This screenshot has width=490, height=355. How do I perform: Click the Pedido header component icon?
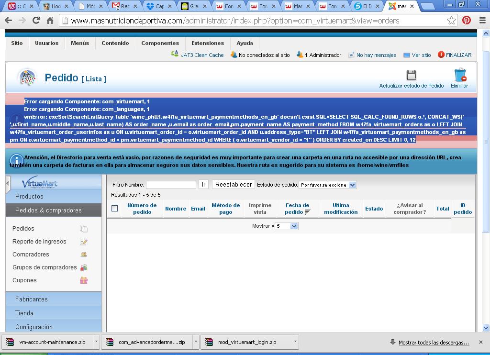(x=27, y=78)
